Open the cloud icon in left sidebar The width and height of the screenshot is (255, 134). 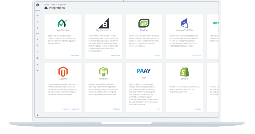[37, 71]
